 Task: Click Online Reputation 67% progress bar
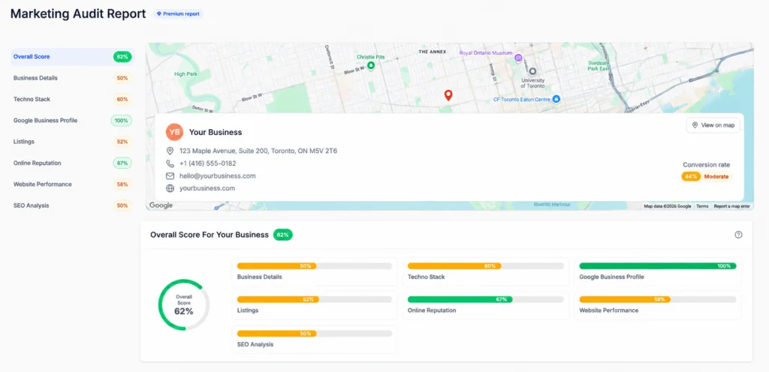click(486, 299)
